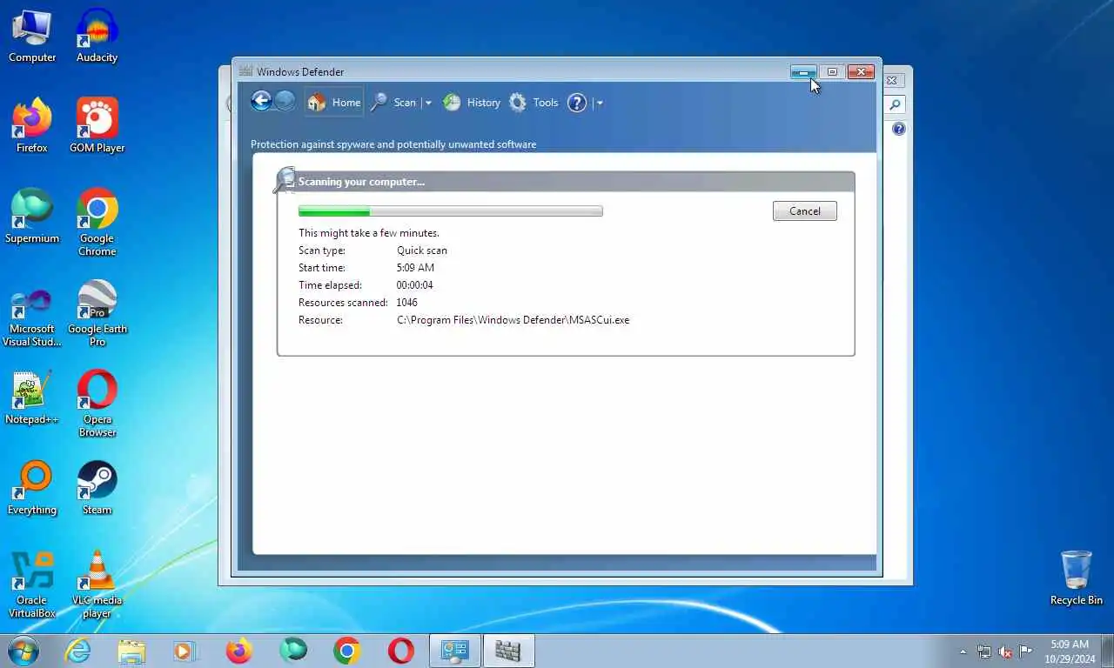Select the Computer desktop icon
Image resolution: width=1114 pixels, height=668 pixels.
pyautogui.click(x=32, y=36)
